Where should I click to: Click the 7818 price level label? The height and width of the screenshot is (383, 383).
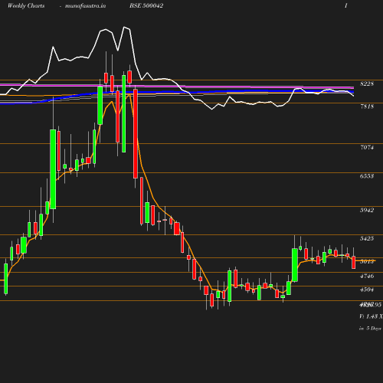pyautogui.click(x=367, y=106)
